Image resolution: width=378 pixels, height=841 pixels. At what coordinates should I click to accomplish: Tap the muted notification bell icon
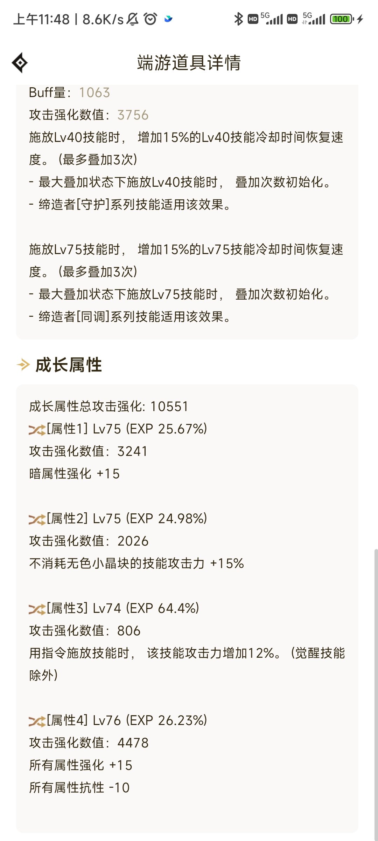pos(132,19)
